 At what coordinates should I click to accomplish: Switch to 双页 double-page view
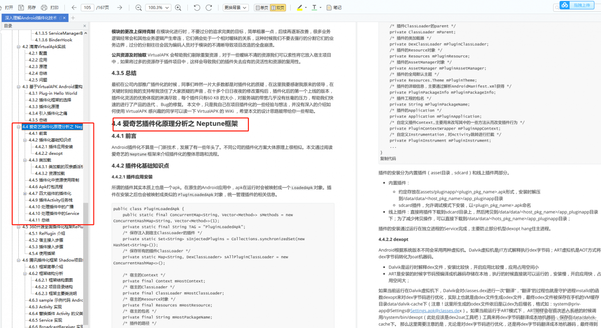pyautogui.click(x=278, y=8)
